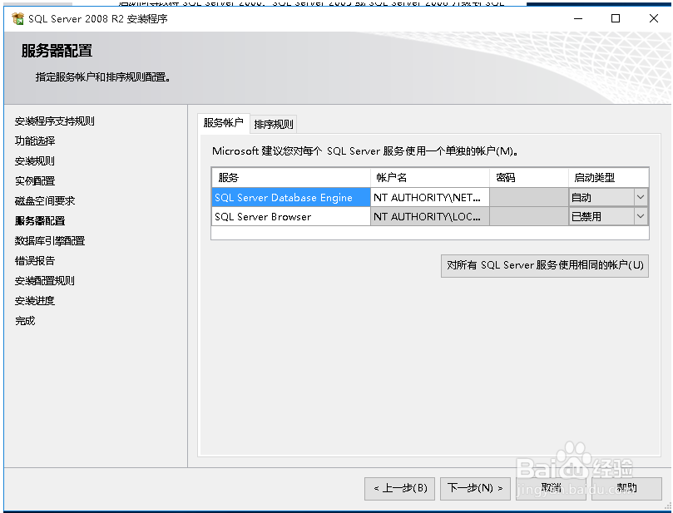
Task: Click the 上一步(B) button
Action: point(400,489)
